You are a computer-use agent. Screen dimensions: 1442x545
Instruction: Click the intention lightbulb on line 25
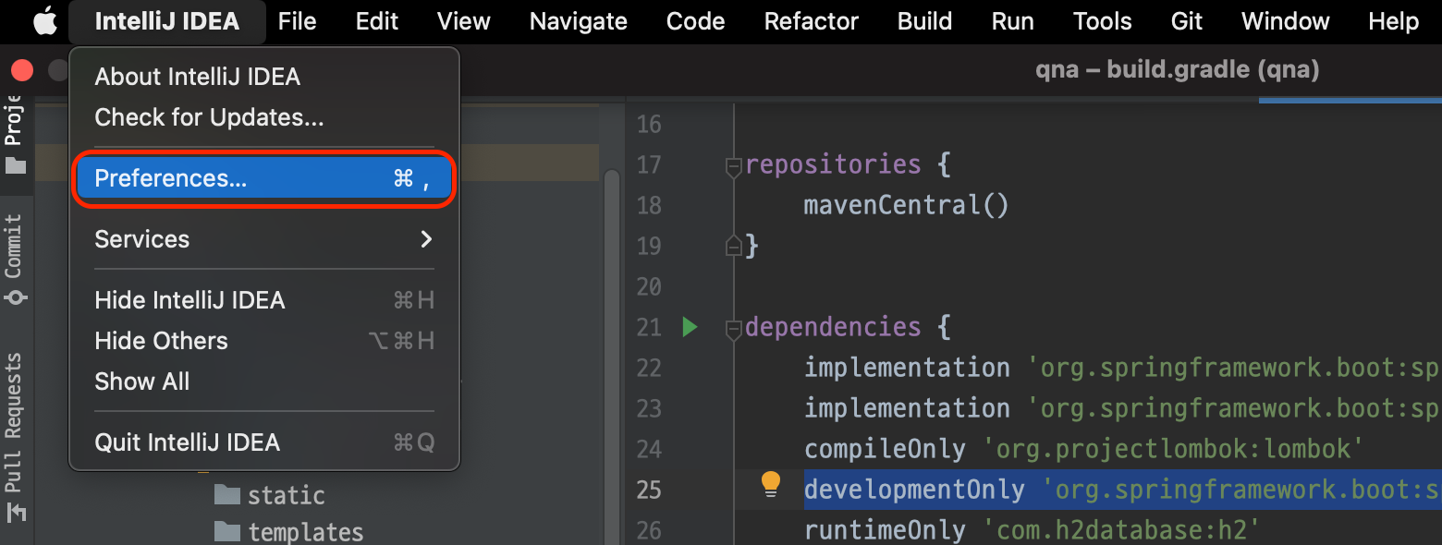click(770, 484)
